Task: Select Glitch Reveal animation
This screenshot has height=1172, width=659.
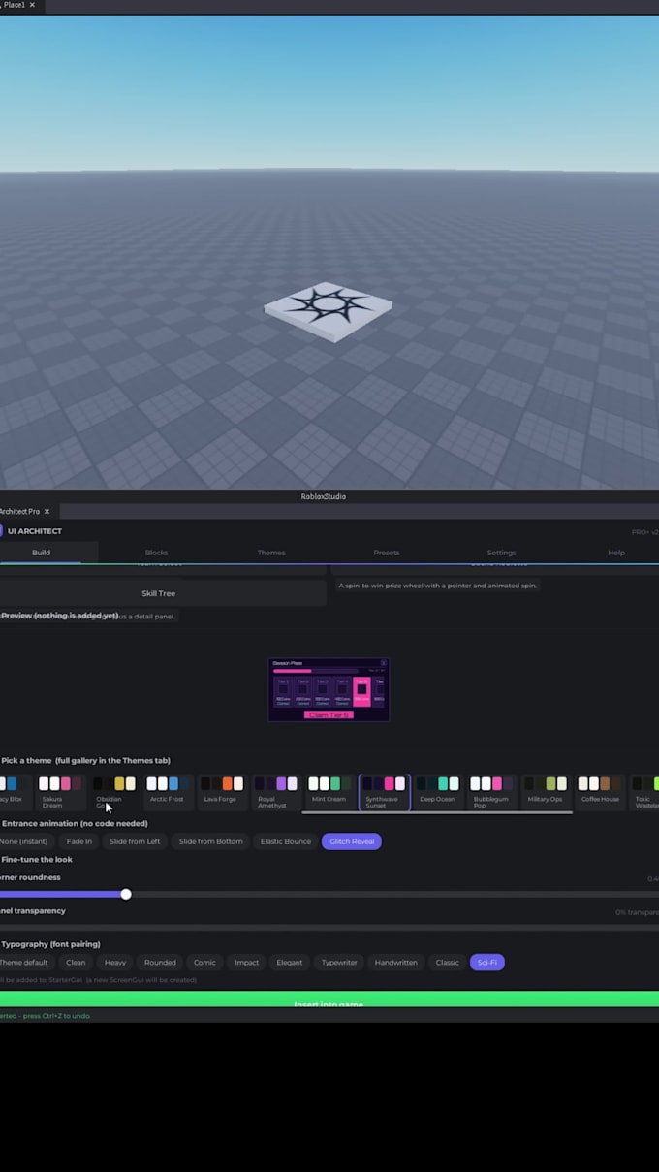Action: 352,841
